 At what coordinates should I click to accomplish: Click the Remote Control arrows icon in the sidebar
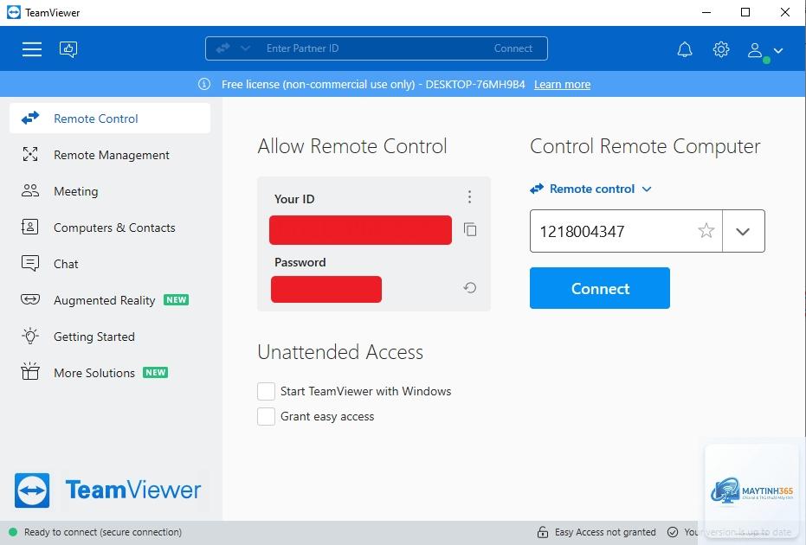pos(30,119)
